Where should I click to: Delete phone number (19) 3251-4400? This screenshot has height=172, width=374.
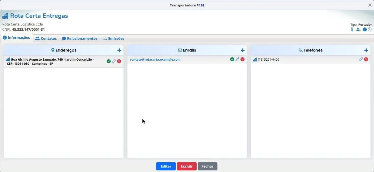point(366,59)
